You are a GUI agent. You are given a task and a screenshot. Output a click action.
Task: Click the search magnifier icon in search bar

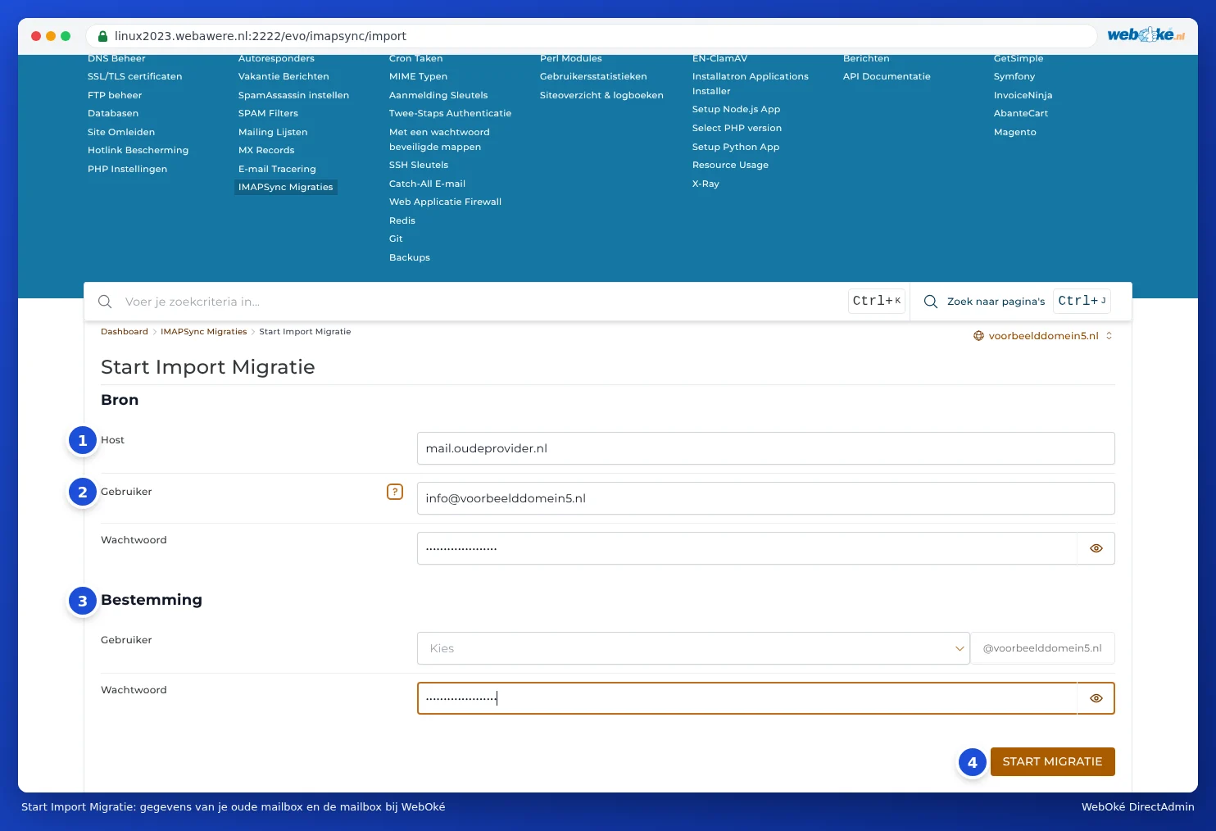click(105, 302)
